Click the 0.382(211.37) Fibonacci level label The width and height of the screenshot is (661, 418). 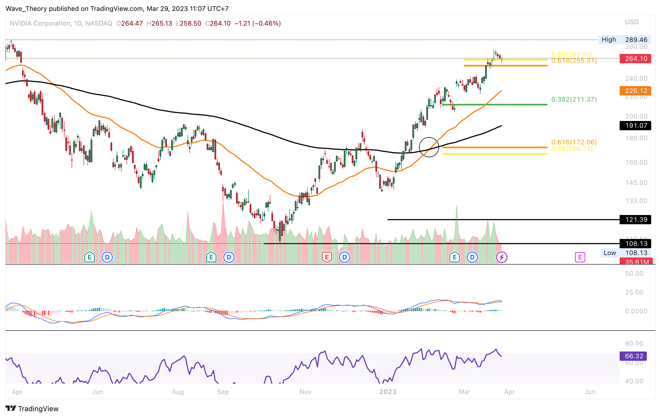(574, 99)
